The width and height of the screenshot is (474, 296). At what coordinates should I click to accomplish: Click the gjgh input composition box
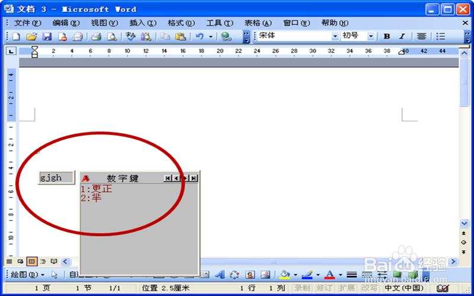coord(56,178)
